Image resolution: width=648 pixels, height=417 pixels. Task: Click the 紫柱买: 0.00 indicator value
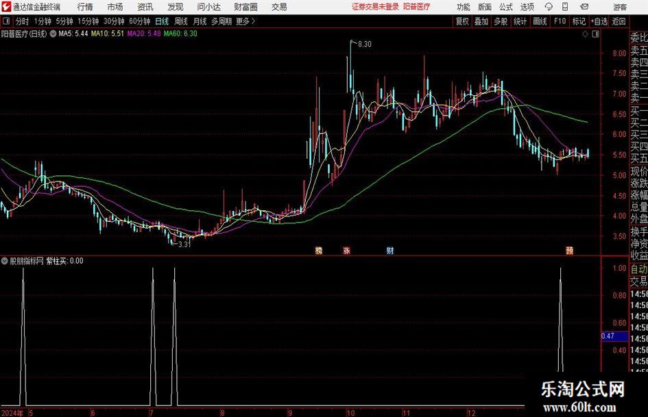[64, 261]
